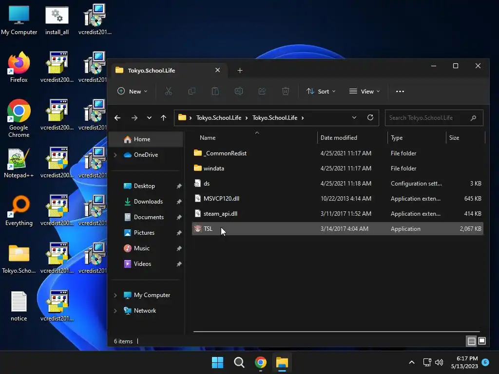The height and width of the screenshot is (374, 499).
Task: Open recent locations dropdown arrow
Action: pyautogui.click(x=149, y=118)
